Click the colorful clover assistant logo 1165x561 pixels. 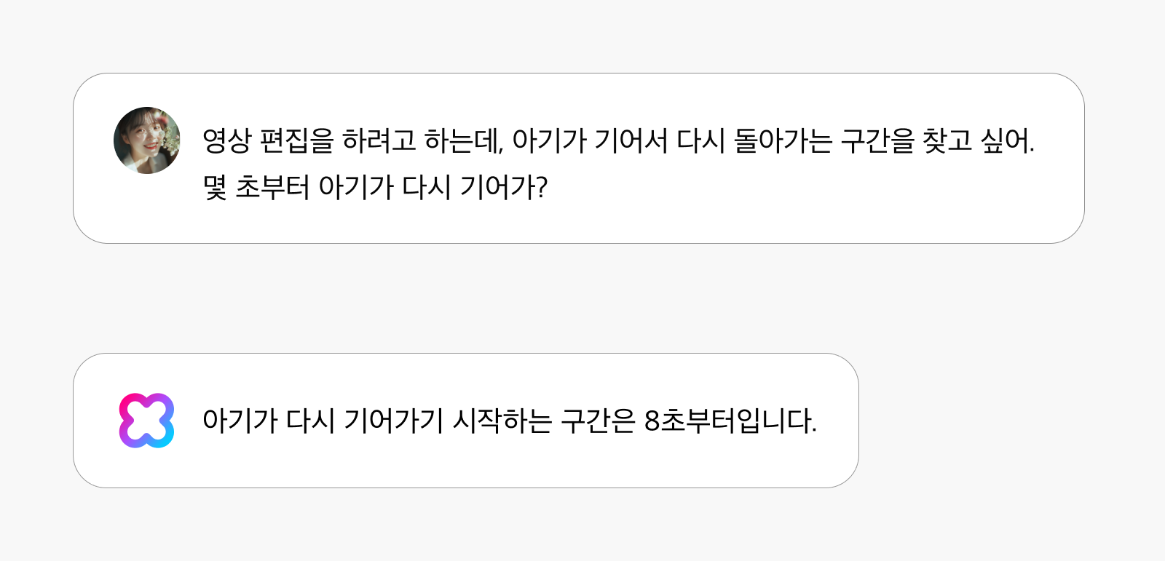(146, 421)
